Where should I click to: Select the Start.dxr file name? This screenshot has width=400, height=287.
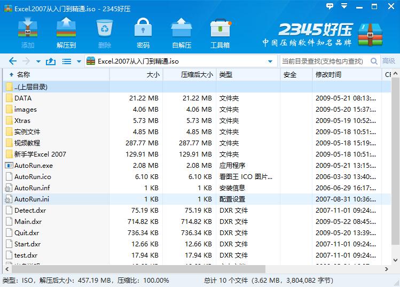pyautogui.click(x=27, y=244)
